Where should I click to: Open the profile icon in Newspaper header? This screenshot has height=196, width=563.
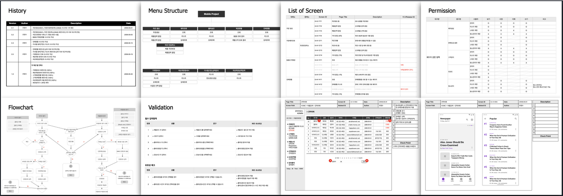472,120
